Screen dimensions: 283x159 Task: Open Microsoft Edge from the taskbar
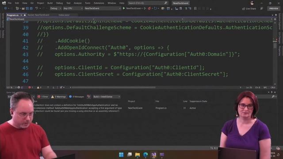[x=145, y=155]
